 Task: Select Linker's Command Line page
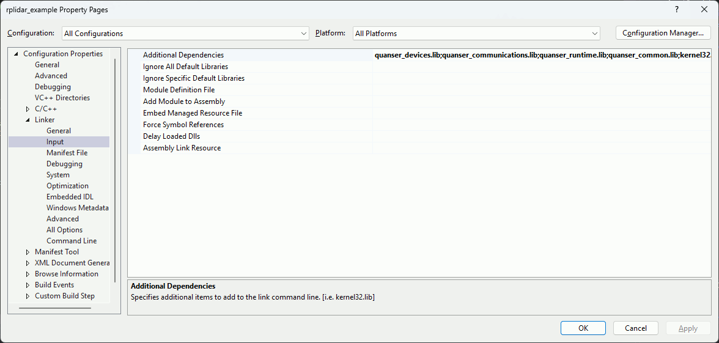click(72, 241)
